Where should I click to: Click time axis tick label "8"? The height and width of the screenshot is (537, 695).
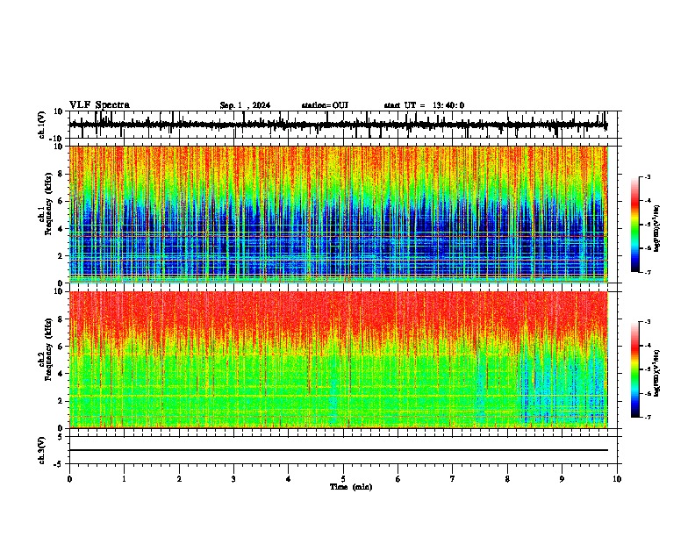coord(507,479)
